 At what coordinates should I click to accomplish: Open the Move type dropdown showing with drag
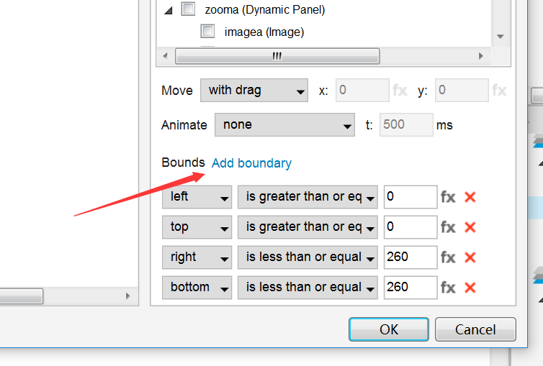pyautogui.click(x=254, y=91)
